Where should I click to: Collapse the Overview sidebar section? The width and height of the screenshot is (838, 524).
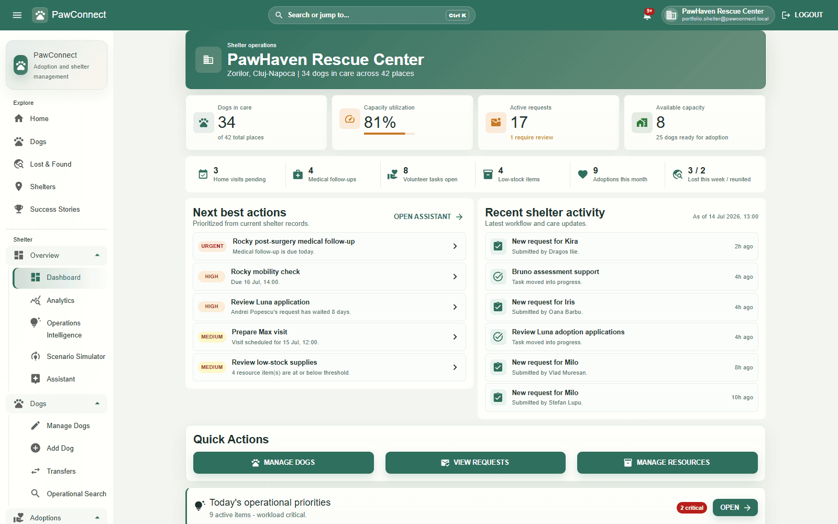[x=97, y=255]
